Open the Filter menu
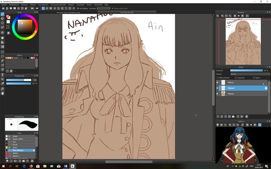The image size is (271, 169). pos(33,5)
